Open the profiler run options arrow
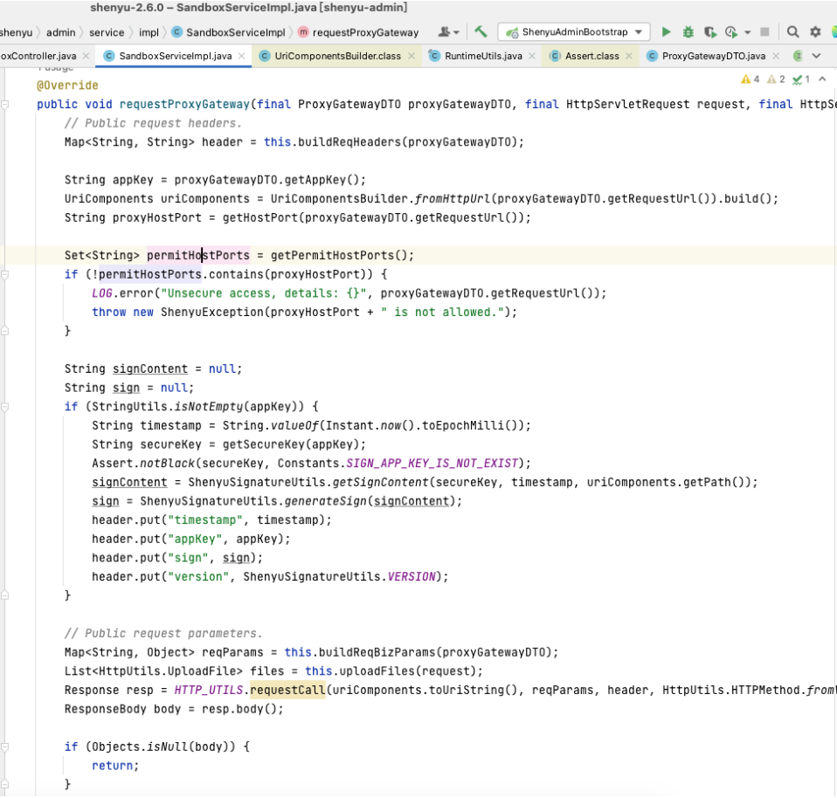The height and width of the screenshot is (798, 837). tap(747, 32)
